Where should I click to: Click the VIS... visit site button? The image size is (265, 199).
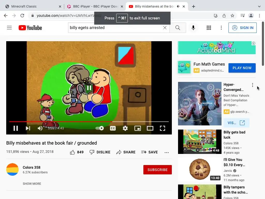pos(236,123)
